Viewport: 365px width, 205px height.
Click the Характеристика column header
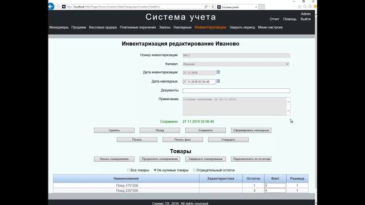pyautogui.click(x=221, y=178)
